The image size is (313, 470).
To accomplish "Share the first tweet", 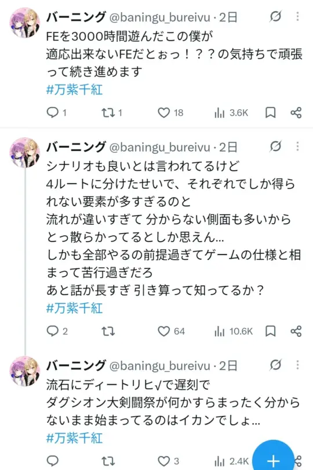I will (x=296, y=113).
